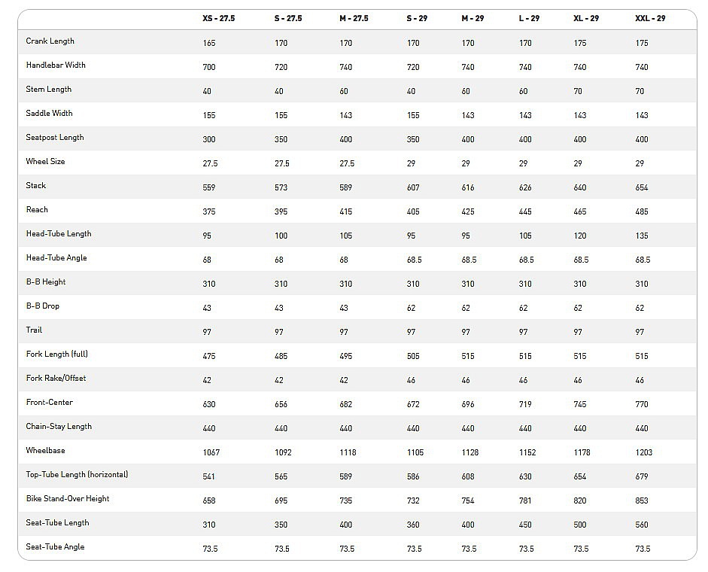Click the Crank Length row label
The width and height of the screenshot is (708, 572).
(50, 41)
